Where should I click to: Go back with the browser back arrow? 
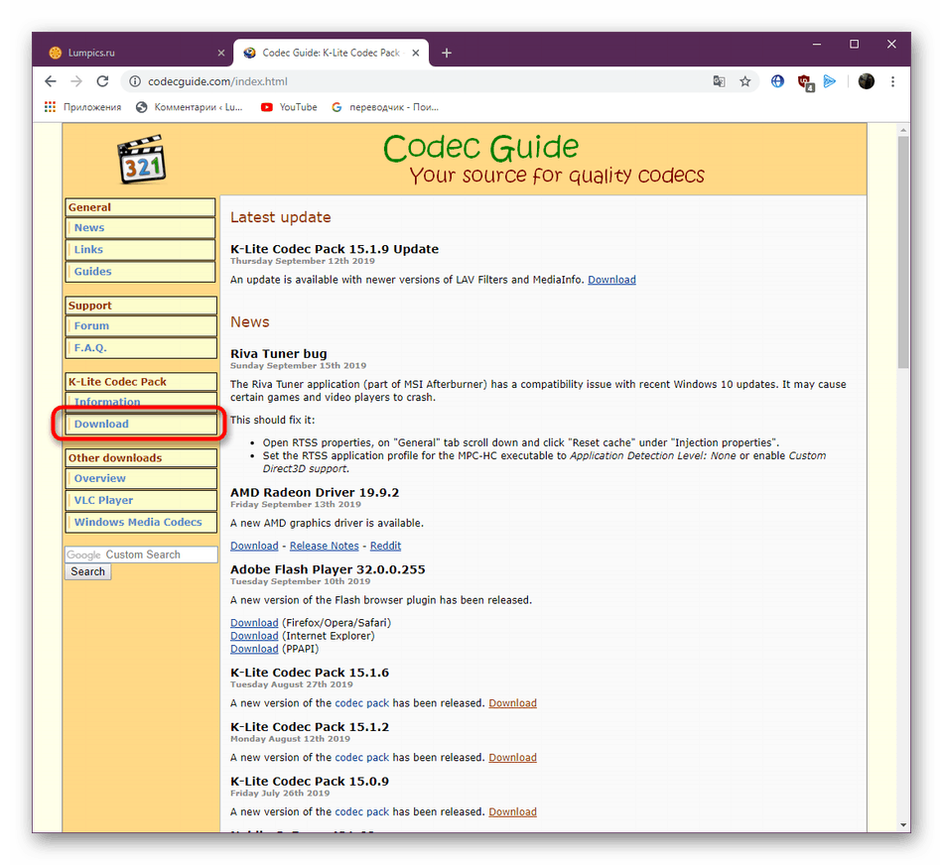tap(51, 81)
